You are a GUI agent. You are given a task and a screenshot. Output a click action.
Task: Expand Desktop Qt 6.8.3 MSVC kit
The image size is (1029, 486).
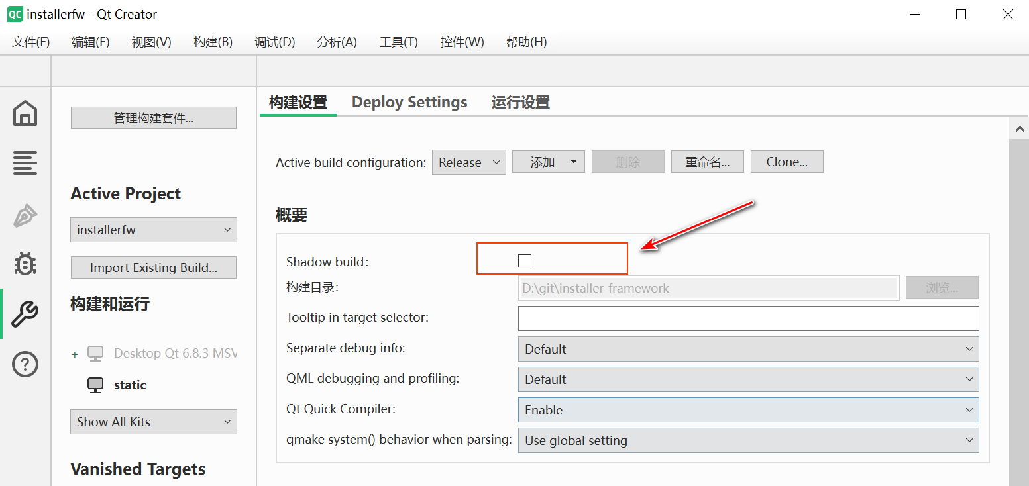(x=75, y=354)
